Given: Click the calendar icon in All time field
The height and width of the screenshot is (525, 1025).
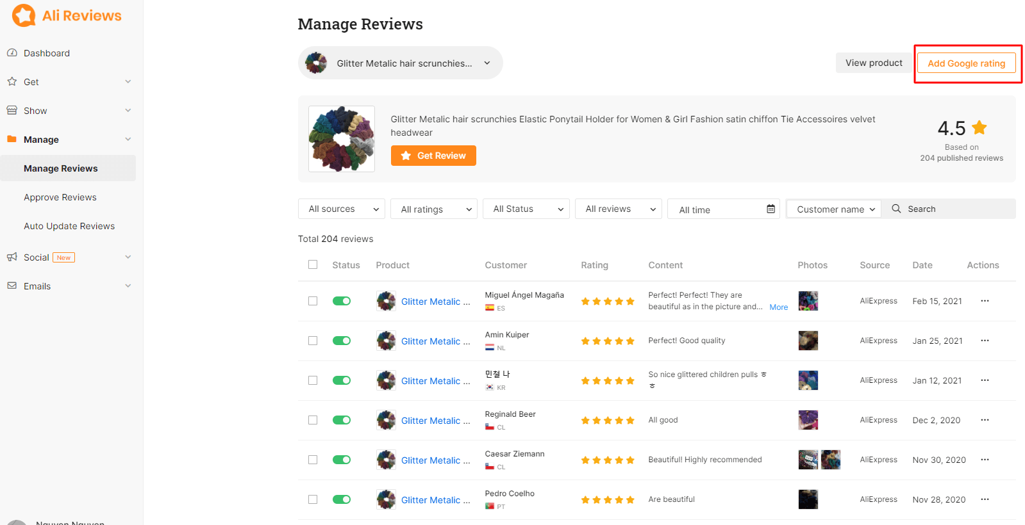Looking at the screenshot, I should 771,209.
